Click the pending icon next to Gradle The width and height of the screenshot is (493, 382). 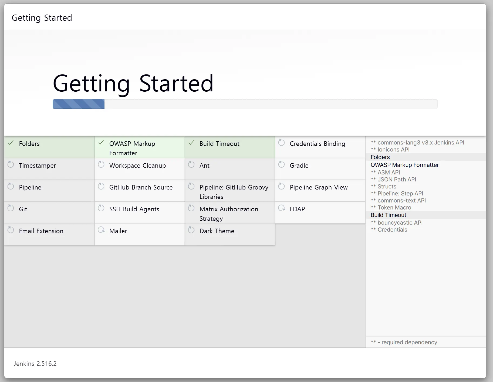click(282, 164)
